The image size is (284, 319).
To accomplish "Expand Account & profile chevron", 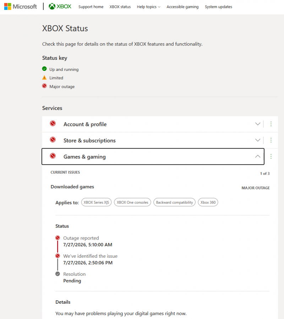I will [x=258, y=124].
